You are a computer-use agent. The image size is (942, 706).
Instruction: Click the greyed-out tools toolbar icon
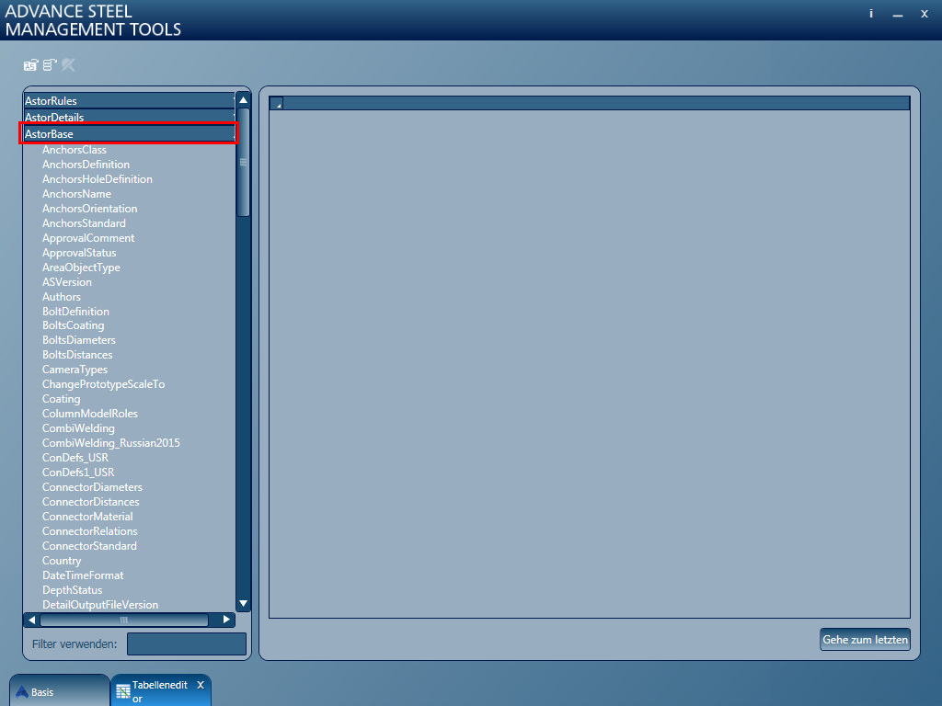coord(68,65)
